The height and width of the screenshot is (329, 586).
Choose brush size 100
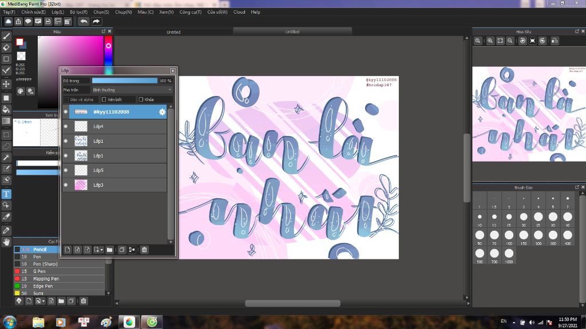click(509, 237)
